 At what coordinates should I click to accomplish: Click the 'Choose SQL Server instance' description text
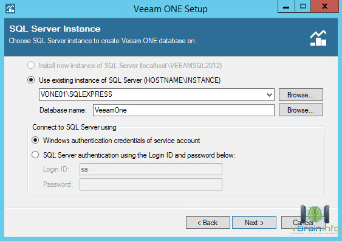coord(103,41)
